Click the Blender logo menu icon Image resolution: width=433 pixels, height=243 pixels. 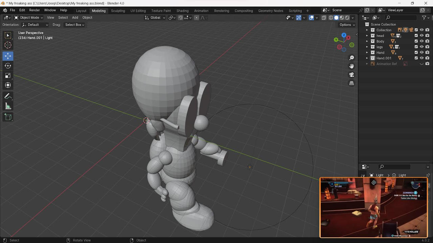coord(5,10)
